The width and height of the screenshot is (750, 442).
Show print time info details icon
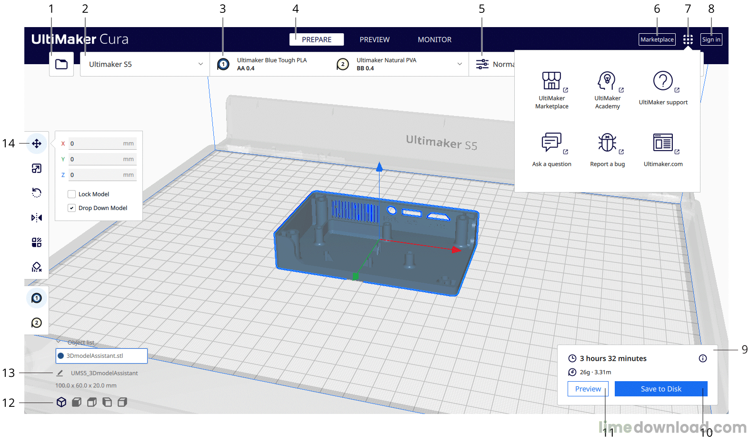[702, 358]
